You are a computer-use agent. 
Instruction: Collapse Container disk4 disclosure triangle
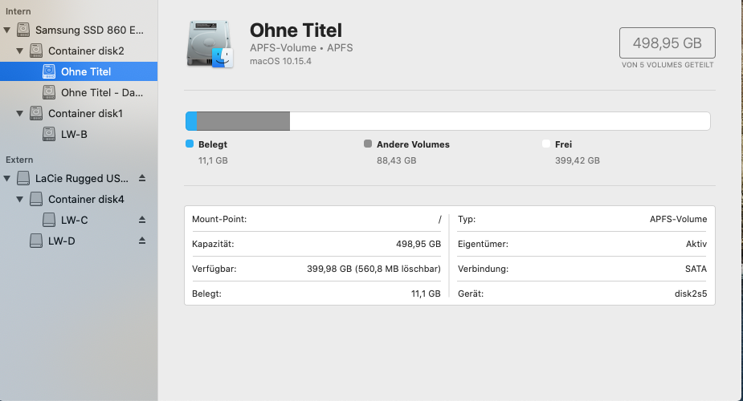[20, 199]
